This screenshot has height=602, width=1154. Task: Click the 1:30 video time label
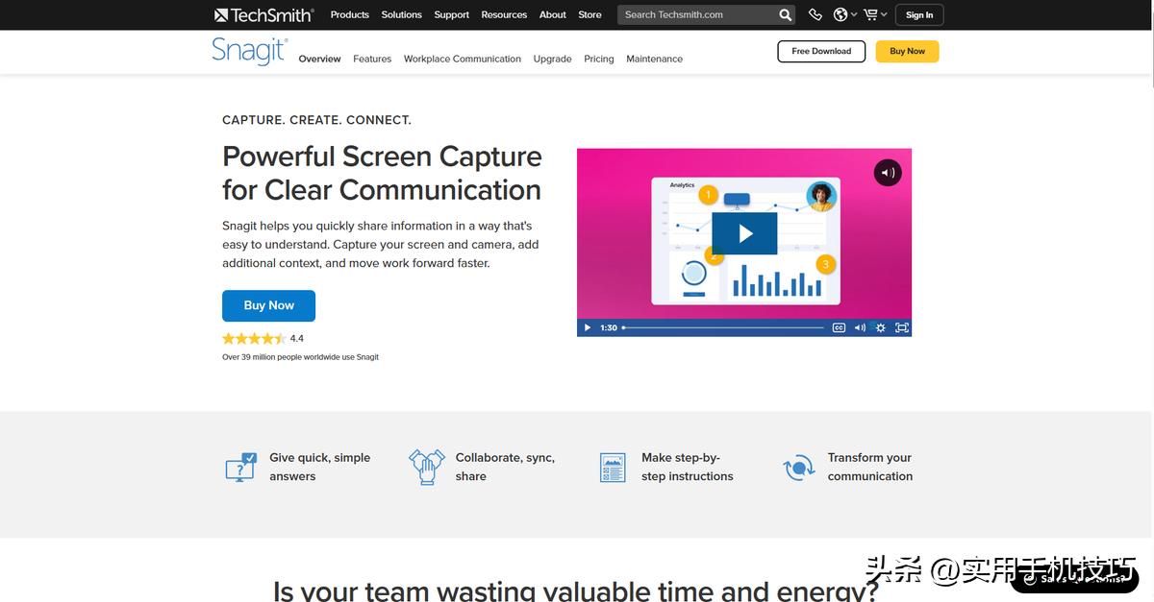click(609, 327)
